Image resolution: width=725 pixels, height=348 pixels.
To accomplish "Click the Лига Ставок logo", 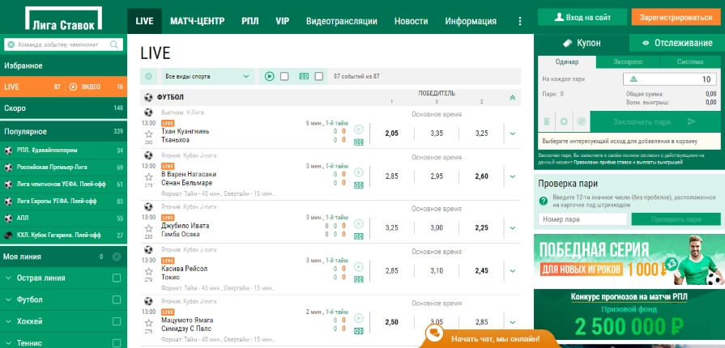I will 63,19.
